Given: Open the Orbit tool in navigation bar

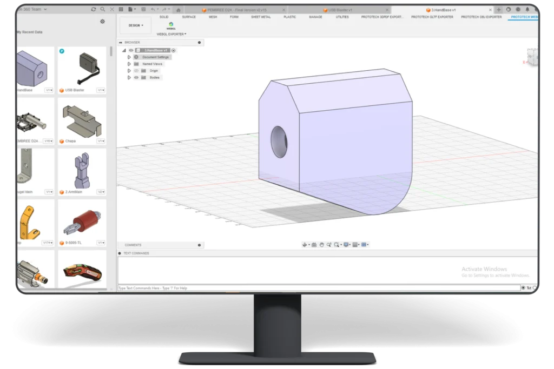Looking at the screenshot, I should (x=305, y=245).
